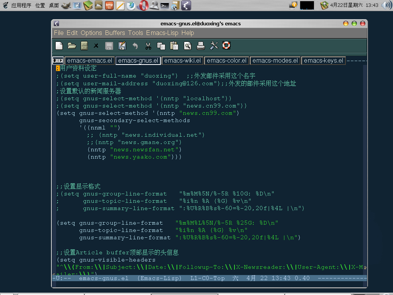The height and width of the screenshot is (295, 393).
Task: Click the tab bar scroll arrows button
Action: point(58,61)
